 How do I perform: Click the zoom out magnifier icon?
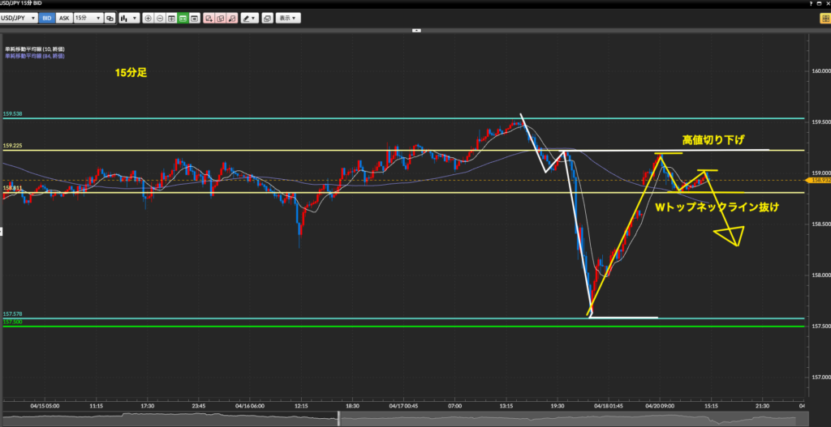click(x=160, y=18)
